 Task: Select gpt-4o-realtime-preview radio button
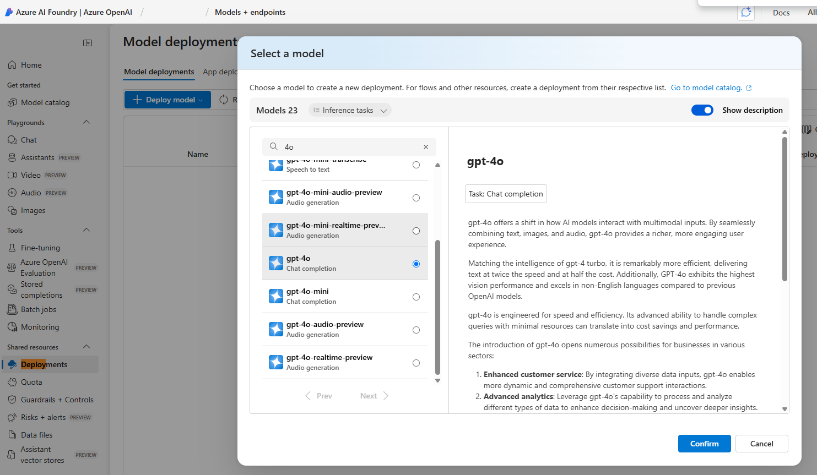(x=416, y=363)
